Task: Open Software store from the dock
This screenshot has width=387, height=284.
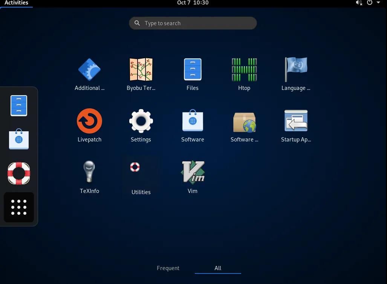Action: click(x=19, y=139)
